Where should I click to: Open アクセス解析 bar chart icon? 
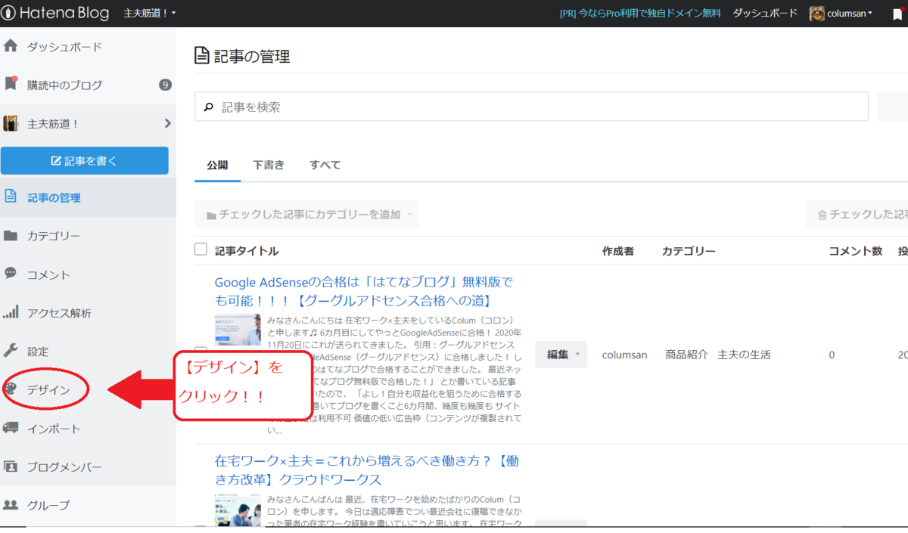(11, 312)
